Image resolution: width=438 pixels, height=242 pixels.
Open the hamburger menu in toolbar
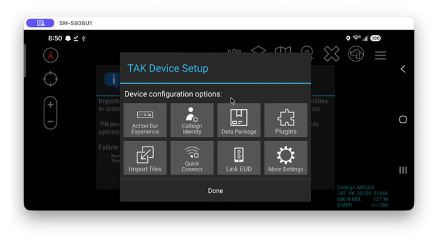[380, 56]
